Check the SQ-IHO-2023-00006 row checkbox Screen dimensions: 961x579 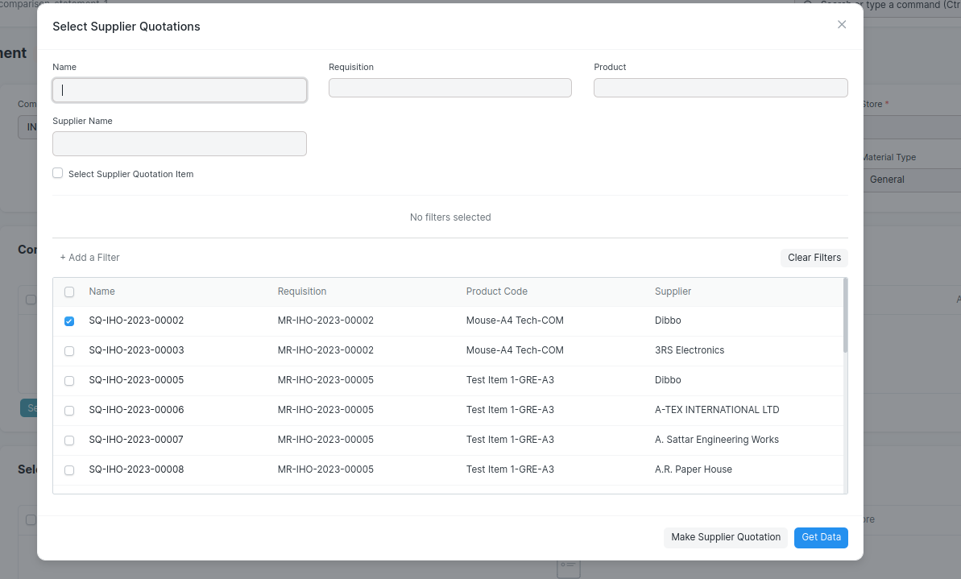point(69,411)
